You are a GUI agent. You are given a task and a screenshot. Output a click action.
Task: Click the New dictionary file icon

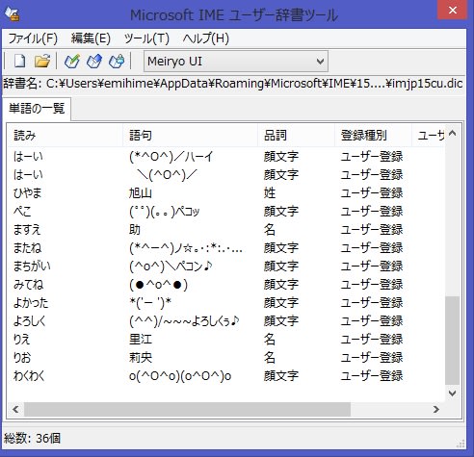point(20,61)
